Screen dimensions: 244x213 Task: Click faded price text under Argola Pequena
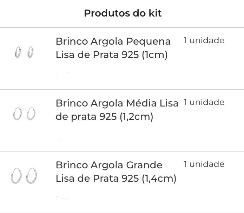[80, 74]
